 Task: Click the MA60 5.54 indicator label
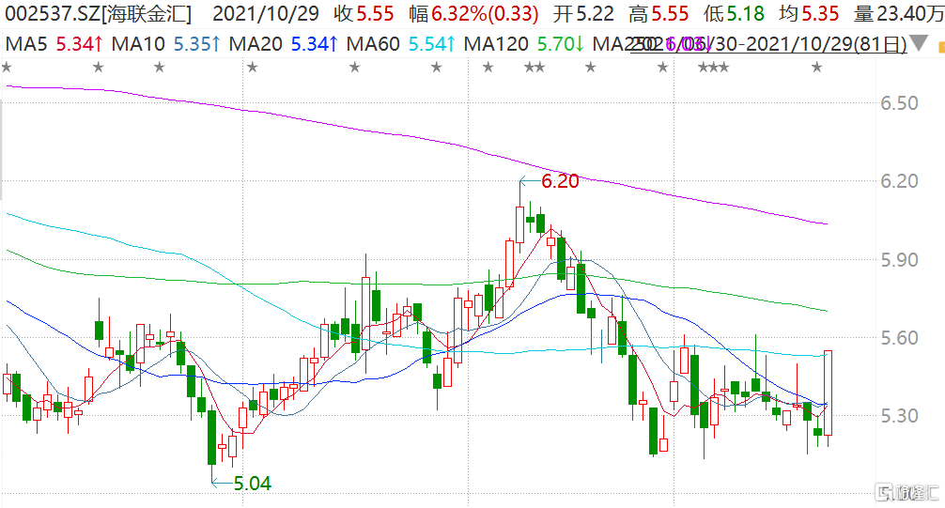click(x=401, y=43)
